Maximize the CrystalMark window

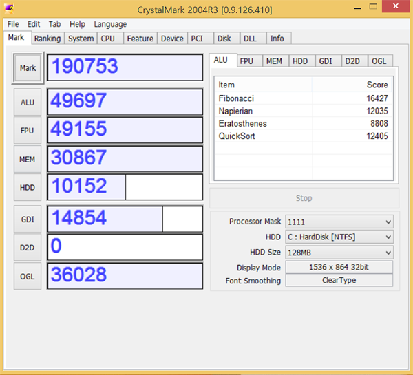coord(373,7)
